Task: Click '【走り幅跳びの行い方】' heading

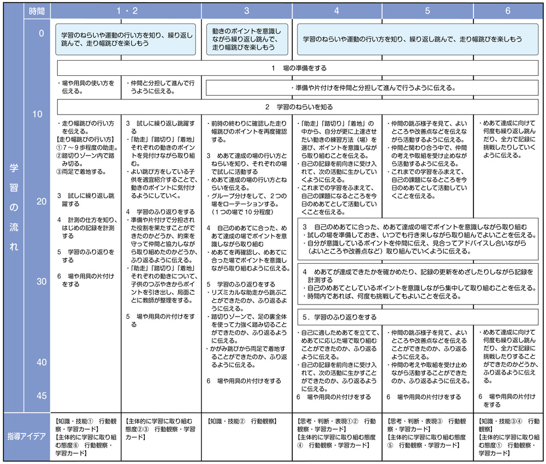Action: click(85, 139)
